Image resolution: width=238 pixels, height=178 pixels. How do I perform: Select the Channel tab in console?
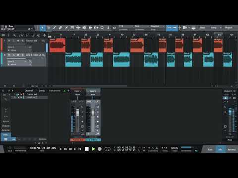(x=29, y=91)
